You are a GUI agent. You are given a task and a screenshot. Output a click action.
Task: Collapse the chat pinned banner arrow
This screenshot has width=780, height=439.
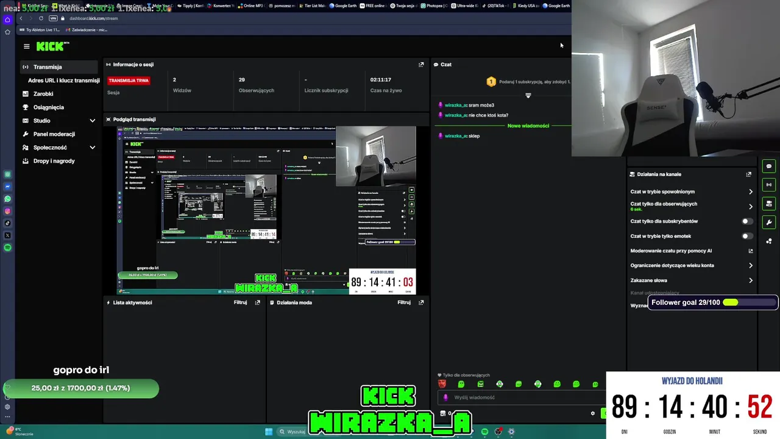pos(528,96)
